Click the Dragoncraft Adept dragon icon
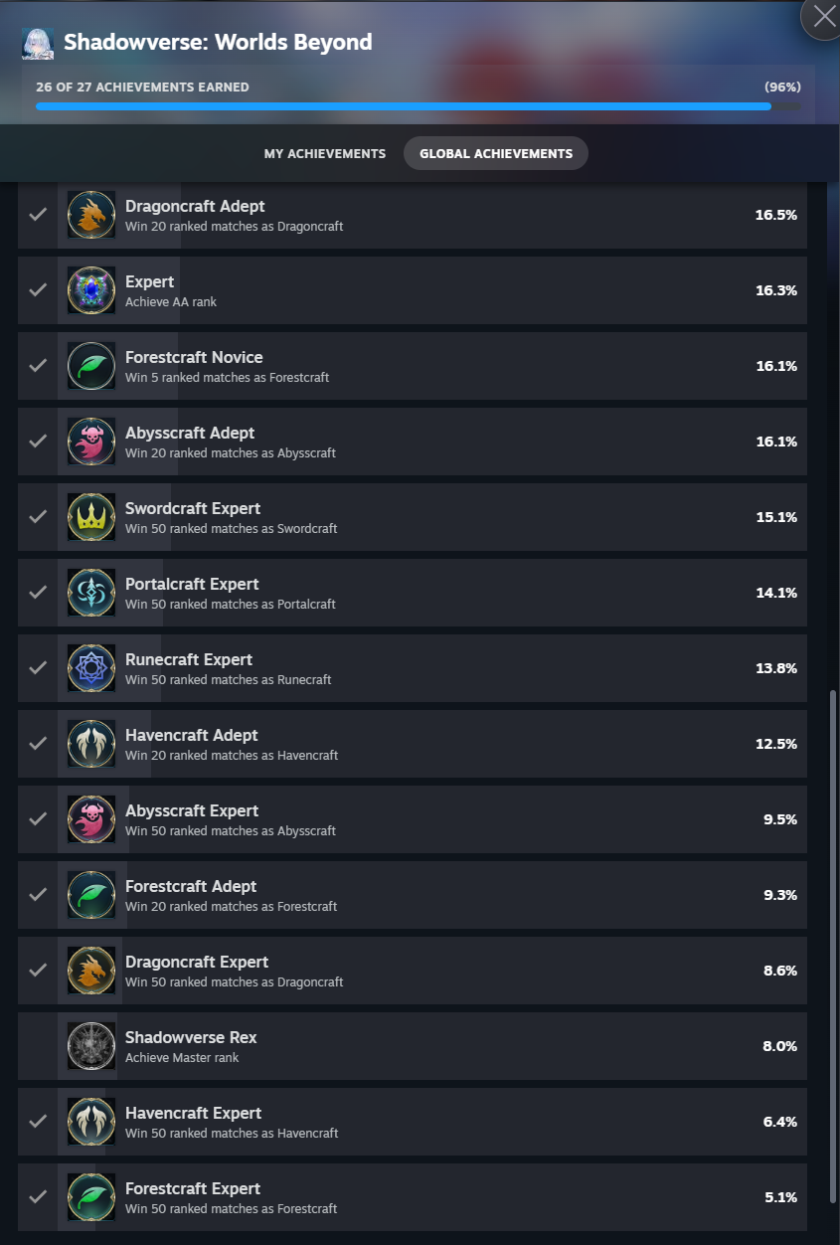 tap(91, 215)
